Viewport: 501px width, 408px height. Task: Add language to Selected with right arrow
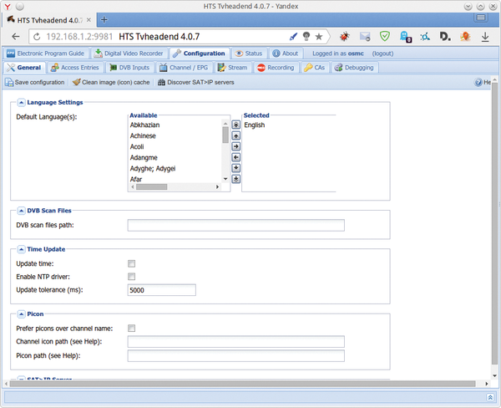point(235,146)
